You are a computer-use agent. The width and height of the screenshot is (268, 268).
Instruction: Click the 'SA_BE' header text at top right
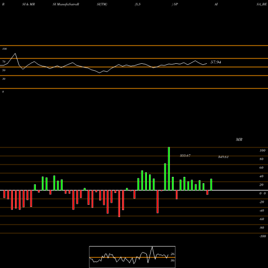point(262,4)
